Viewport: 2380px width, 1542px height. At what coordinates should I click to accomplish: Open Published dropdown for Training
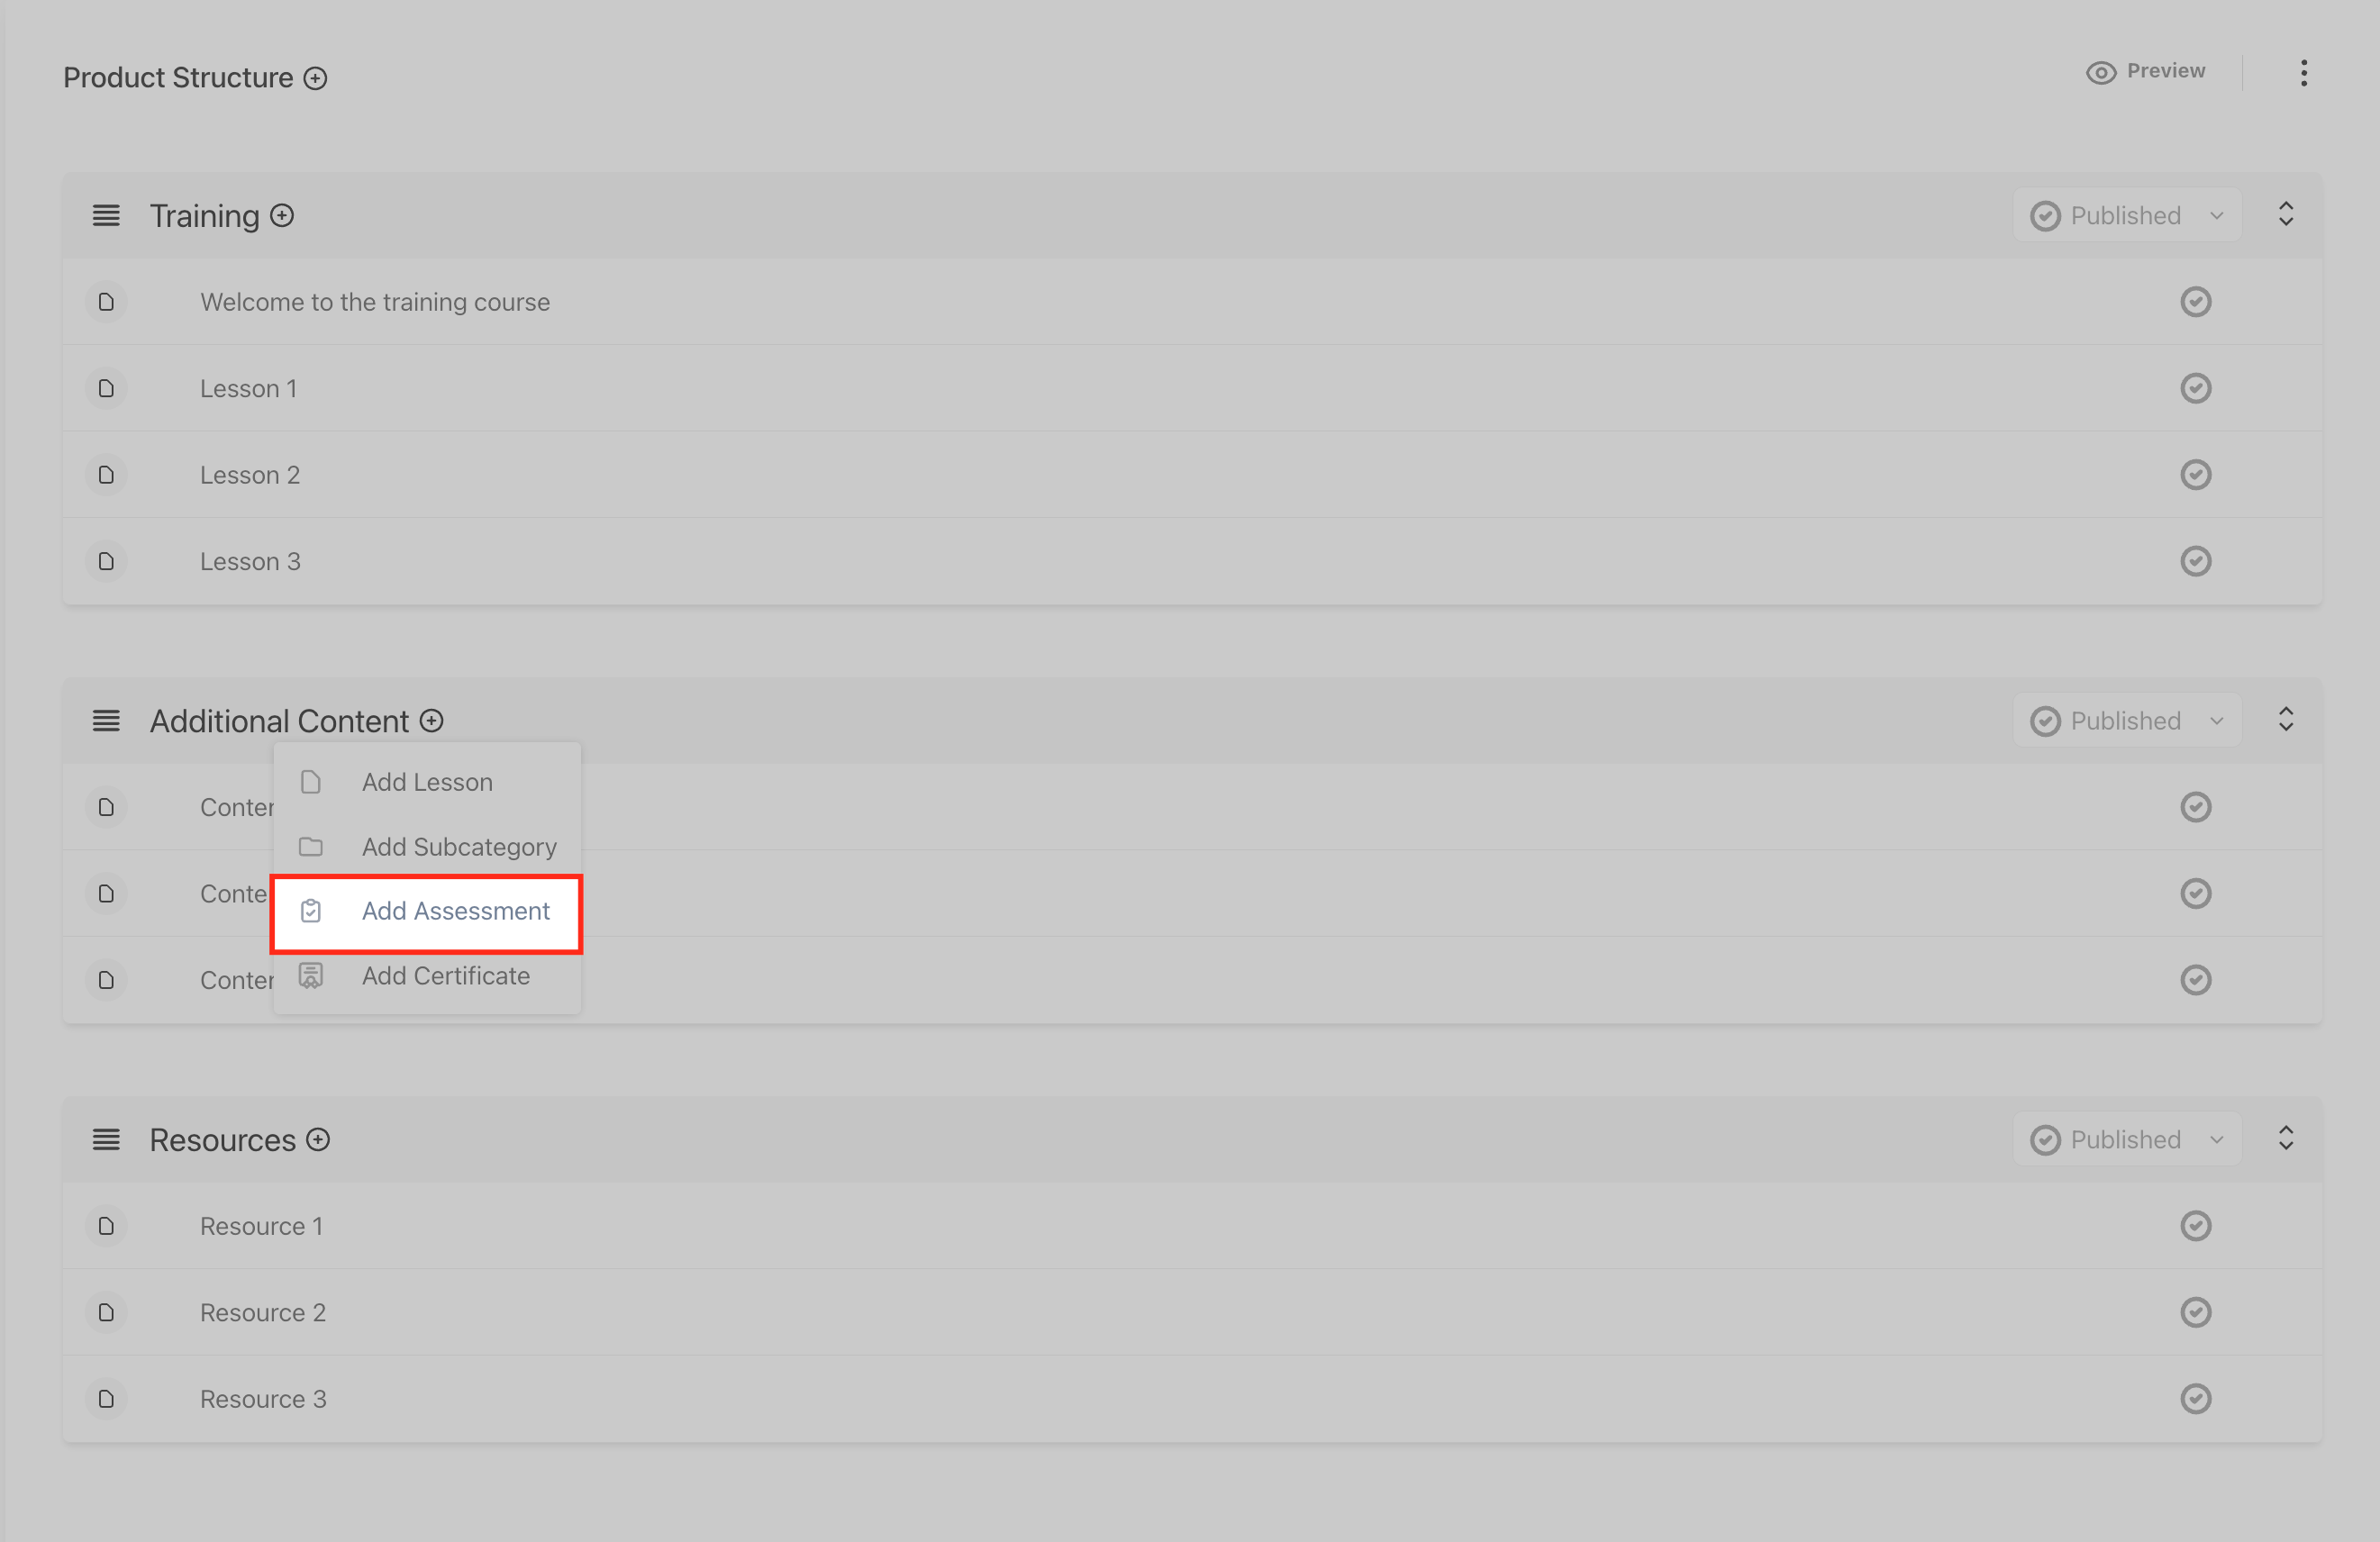click(x=2126, y=216)
